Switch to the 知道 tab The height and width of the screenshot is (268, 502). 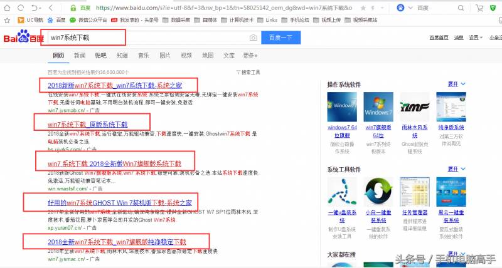(x=122, y=56)
